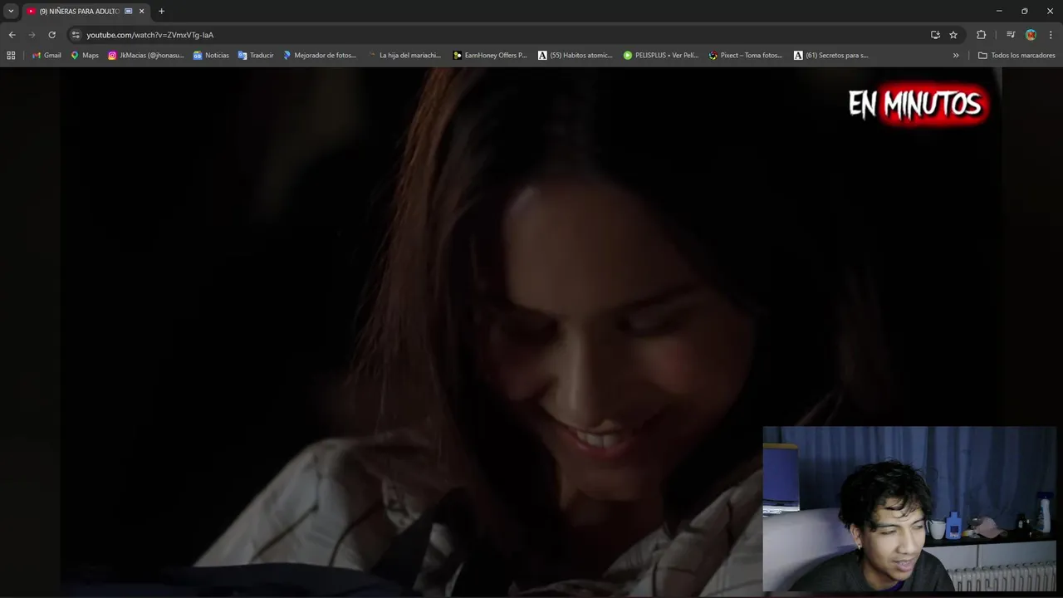Open the Chrome three-dot menu
Image resolution: width=1063 pixels, height=598 pixels.
1051,35
